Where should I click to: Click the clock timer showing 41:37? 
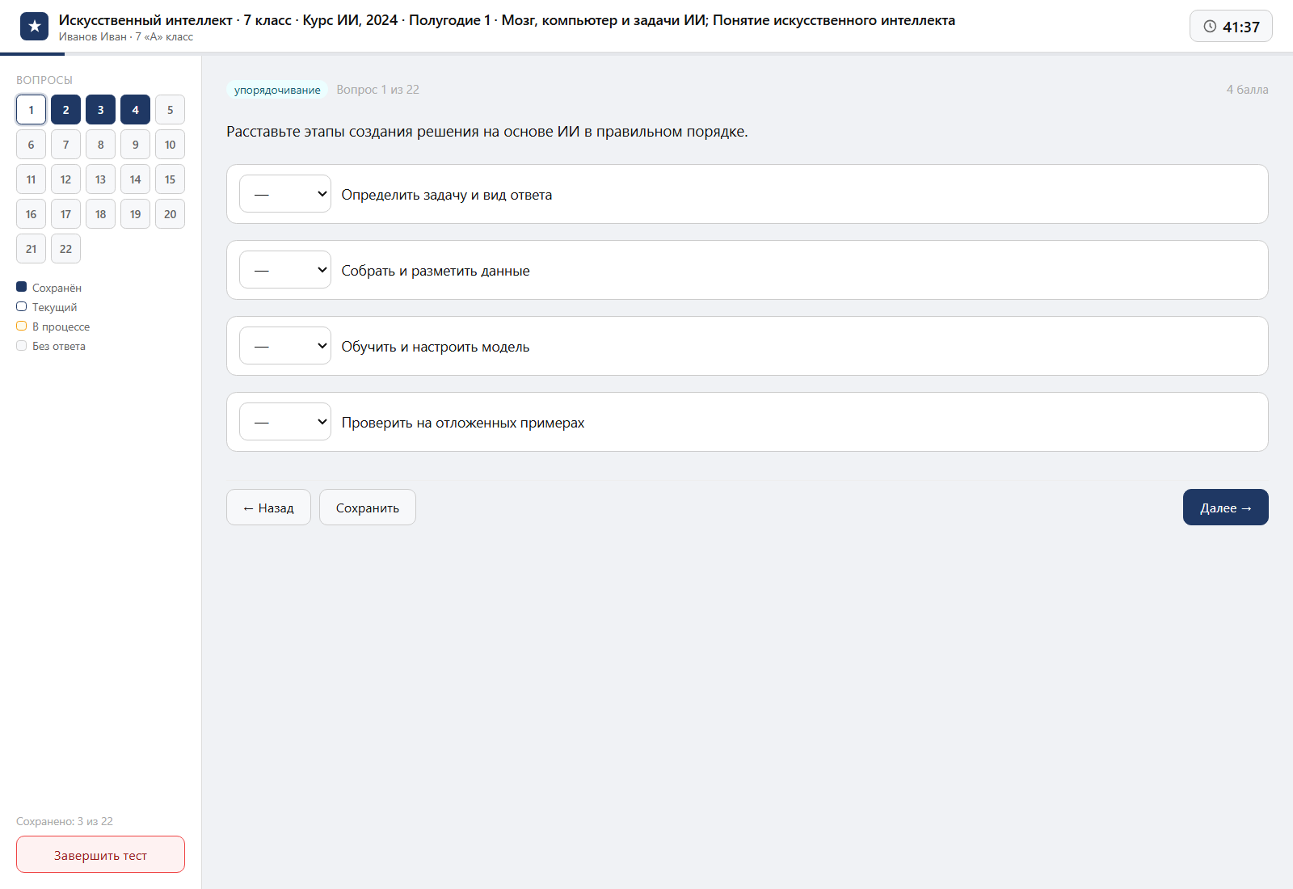coord(1231,27)
